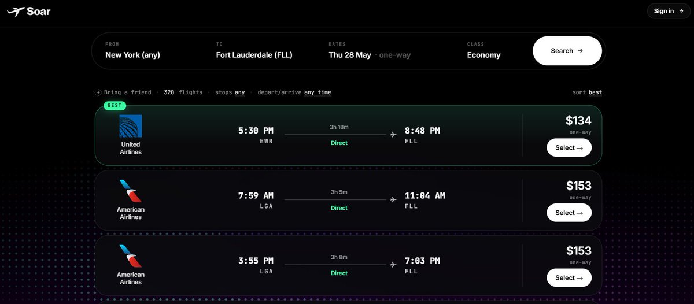
Task: Click the plus icon beside Bring a friend
Action: pyautogui.click(x=98, y=92)
